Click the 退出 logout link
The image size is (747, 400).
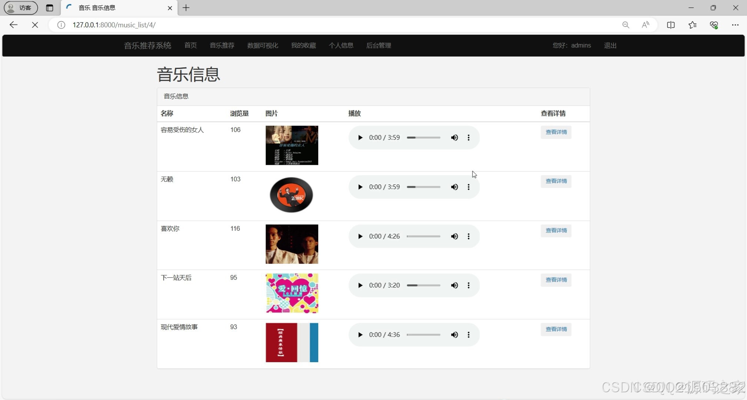coord(610,46)
